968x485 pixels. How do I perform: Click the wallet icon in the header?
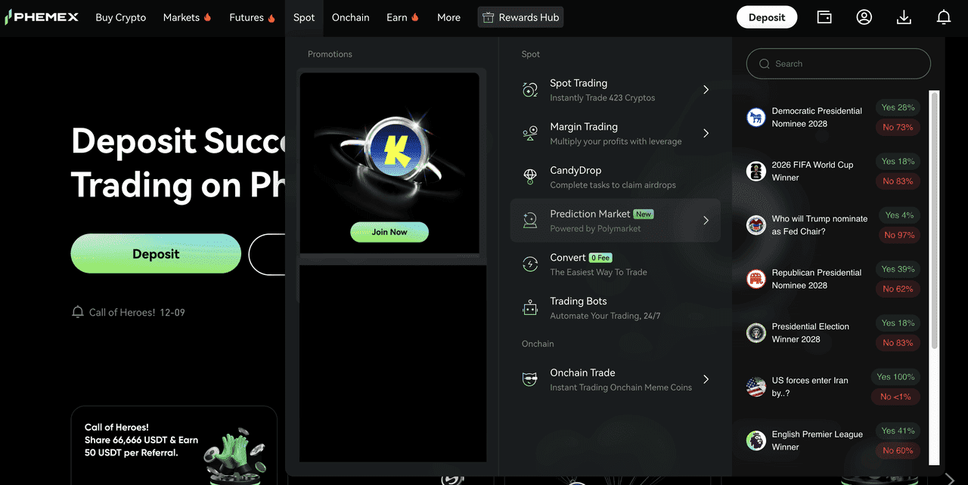click(x=824, y=17)
